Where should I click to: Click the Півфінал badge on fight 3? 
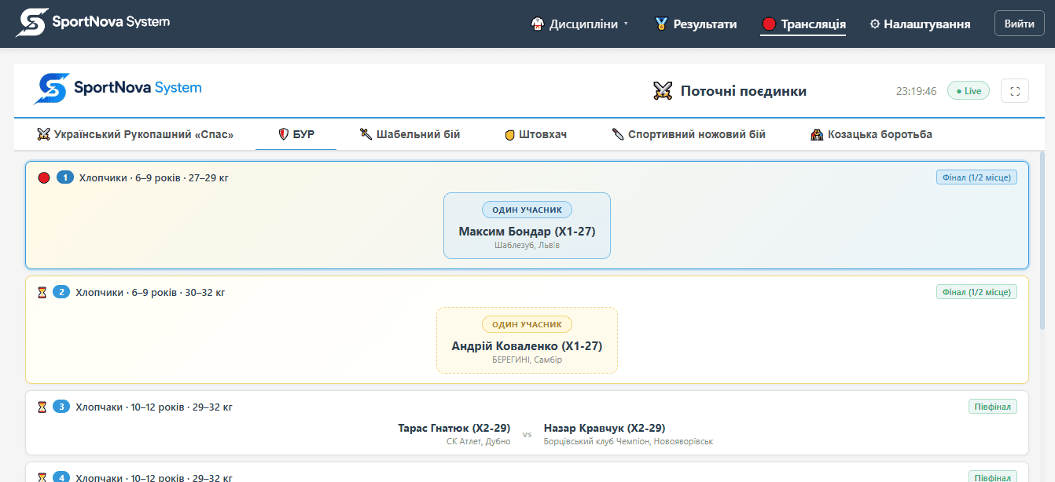click(x=993, y=407)
